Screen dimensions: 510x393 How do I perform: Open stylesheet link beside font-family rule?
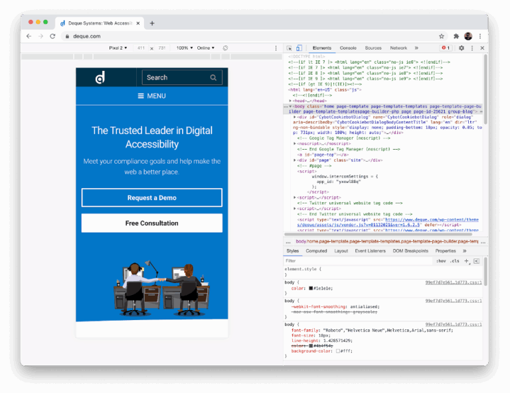454,324
